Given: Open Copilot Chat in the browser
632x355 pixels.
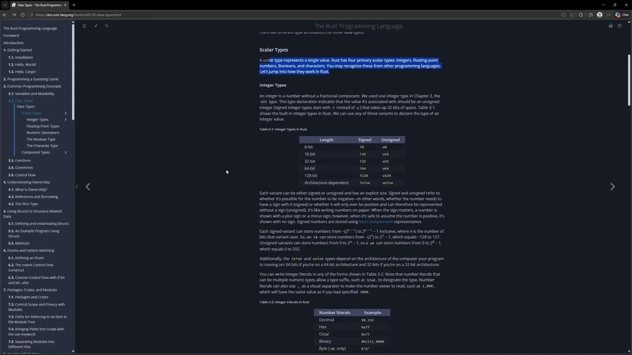Looking at the screenshot, I should click(x=621, y=15).
